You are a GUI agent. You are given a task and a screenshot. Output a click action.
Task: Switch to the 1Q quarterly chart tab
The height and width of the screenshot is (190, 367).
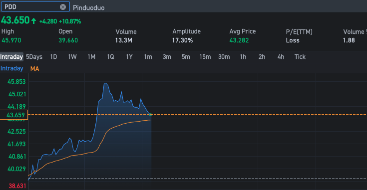(110, 57)
